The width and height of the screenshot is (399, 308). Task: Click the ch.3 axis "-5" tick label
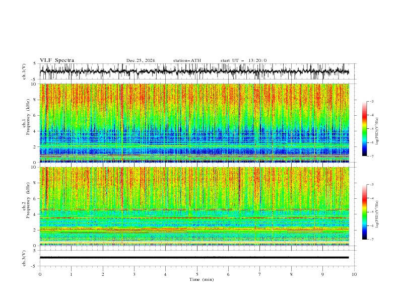[x=34, y=266]
